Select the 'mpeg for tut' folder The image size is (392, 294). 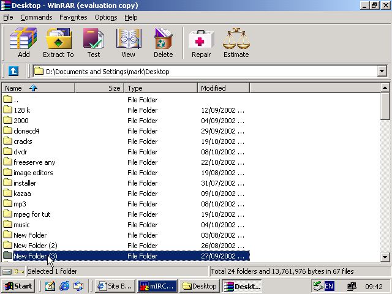[32, 214]
